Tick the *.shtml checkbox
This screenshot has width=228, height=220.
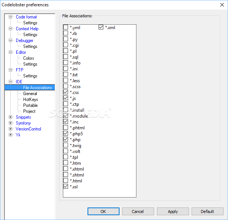click(65, 175)
